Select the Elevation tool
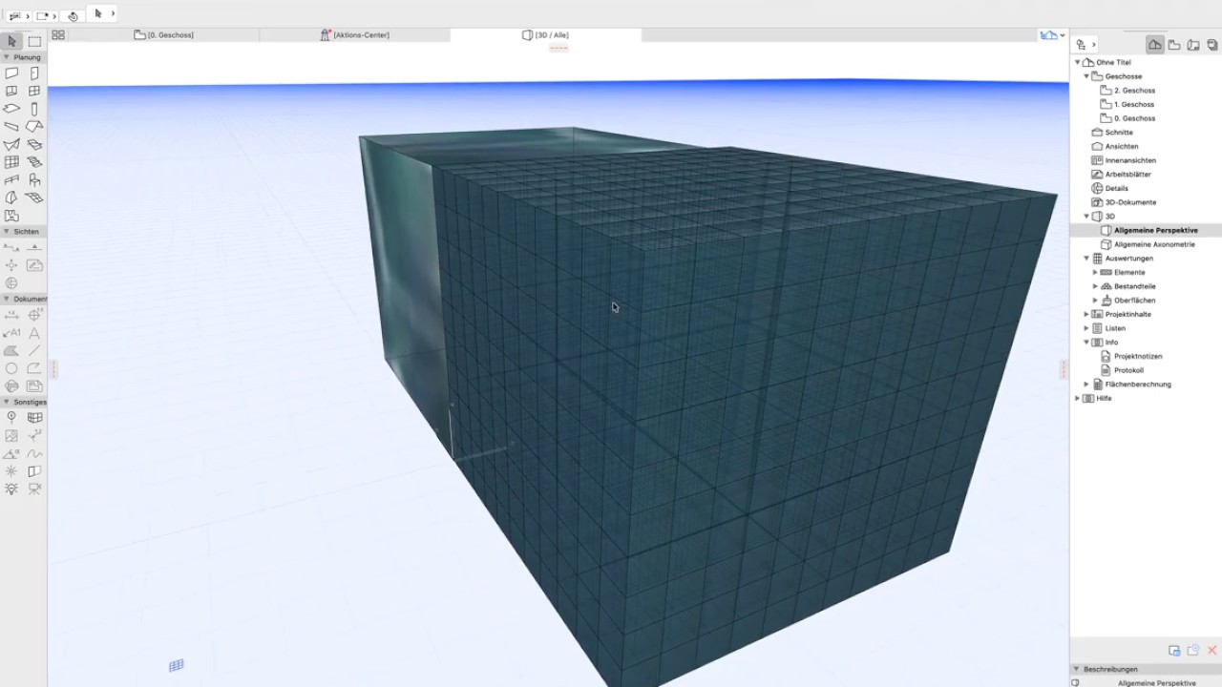Viewport: 1222px width, 687px height. [x=34, y=247]
